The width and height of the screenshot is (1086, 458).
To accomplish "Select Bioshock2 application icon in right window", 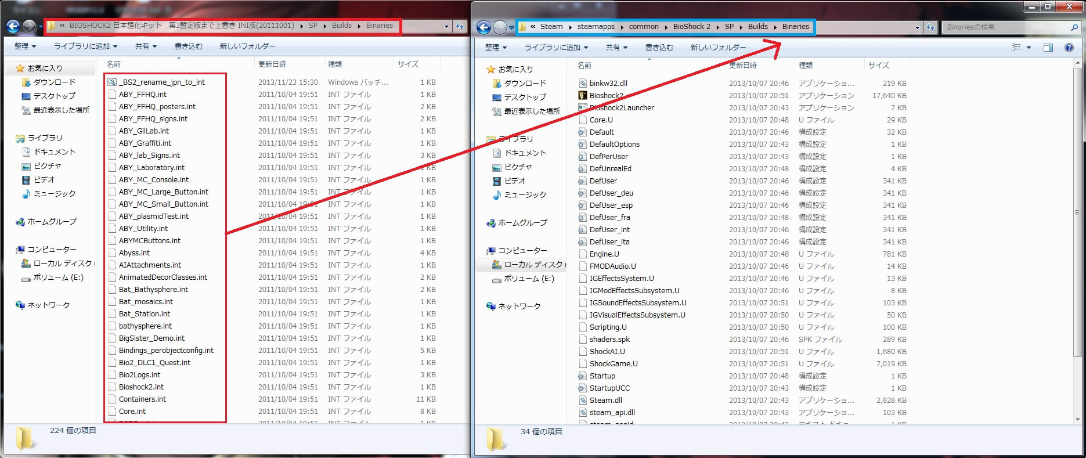I will point(583,96).
